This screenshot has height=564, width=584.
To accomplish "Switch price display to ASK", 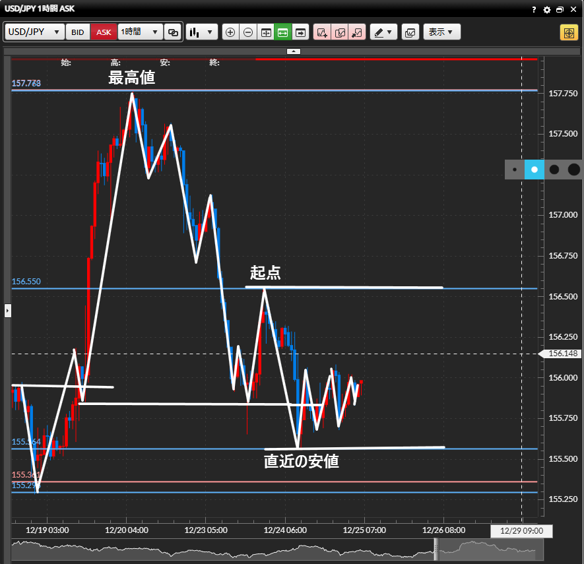I will point(104,32).
